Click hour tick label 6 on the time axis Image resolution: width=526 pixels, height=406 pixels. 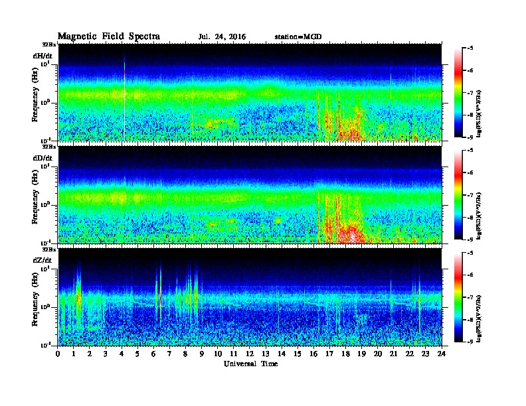153,354
